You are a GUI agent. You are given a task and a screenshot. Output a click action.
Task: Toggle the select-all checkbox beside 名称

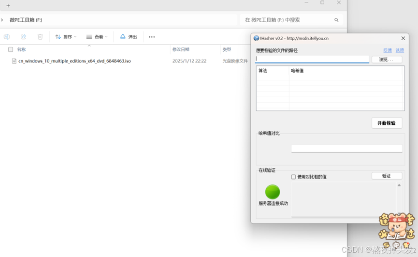point(11,49)
